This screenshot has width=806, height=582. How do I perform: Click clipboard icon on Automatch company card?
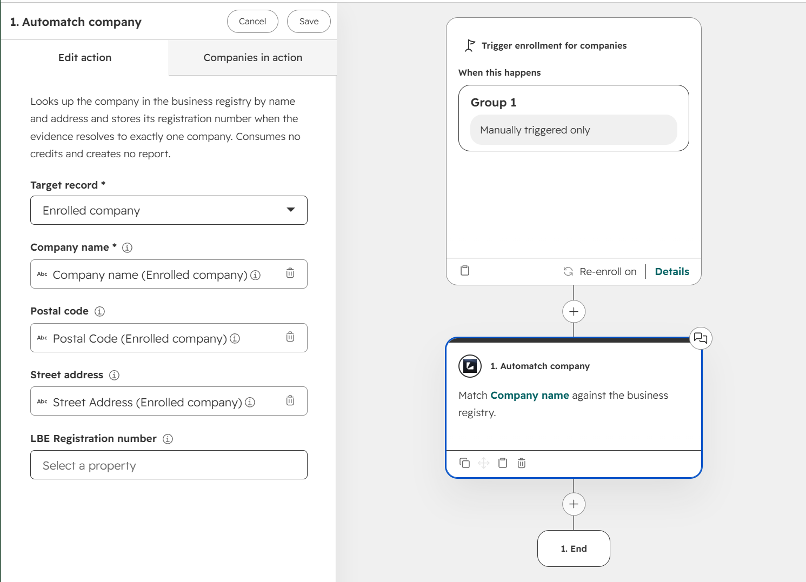pos(503,463)
